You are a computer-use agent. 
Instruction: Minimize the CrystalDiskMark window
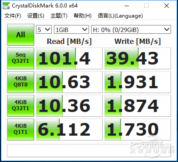click(127, 6)
